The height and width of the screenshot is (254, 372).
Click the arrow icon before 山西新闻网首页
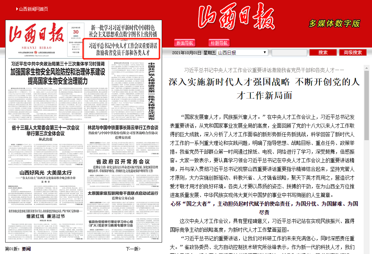click(17, 9)
